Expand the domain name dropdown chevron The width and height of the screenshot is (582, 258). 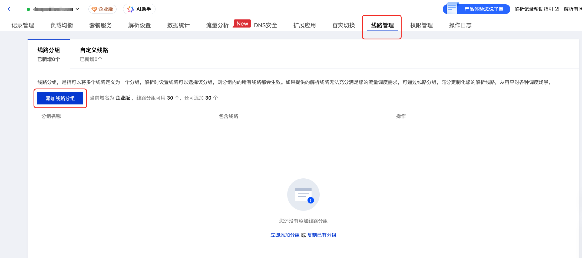77,9
